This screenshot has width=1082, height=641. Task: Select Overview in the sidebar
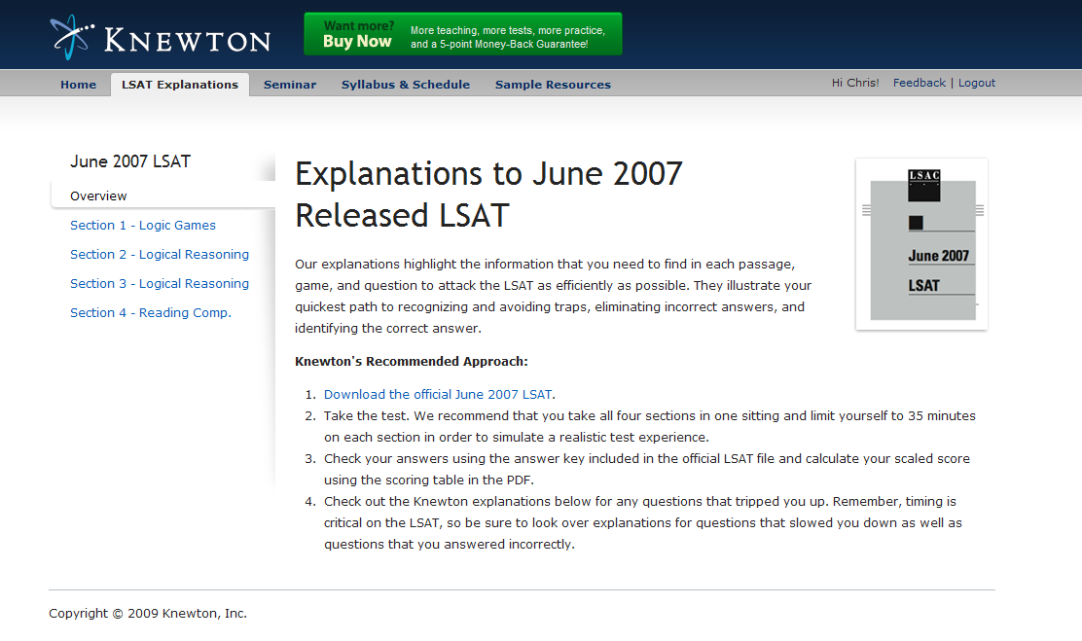tap(162, 196)
